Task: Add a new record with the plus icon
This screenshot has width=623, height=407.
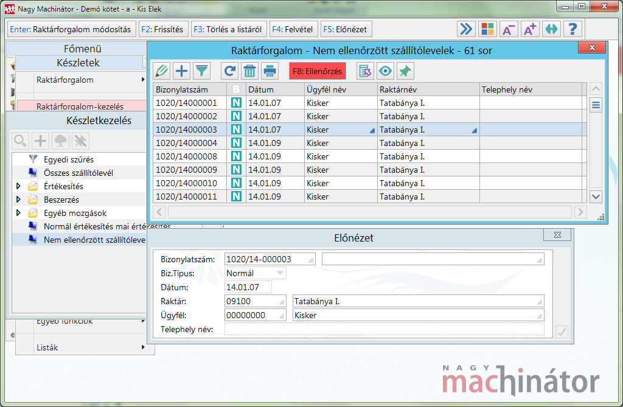Action: point(181,71)
